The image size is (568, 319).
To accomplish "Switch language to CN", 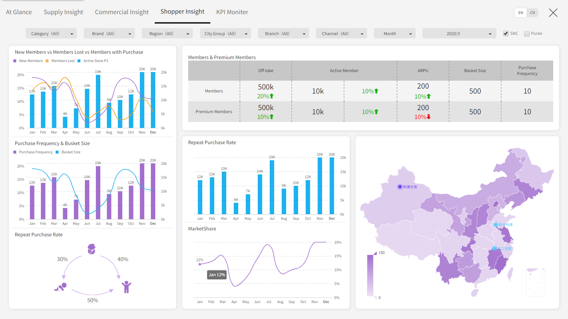I will coord(532,13).
